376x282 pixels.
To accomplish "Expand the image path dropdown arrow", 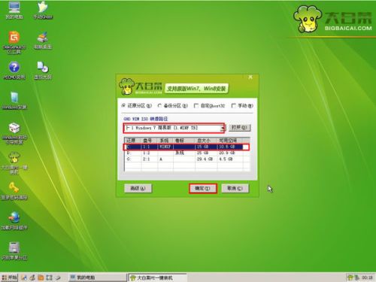I will click(223, 128).
